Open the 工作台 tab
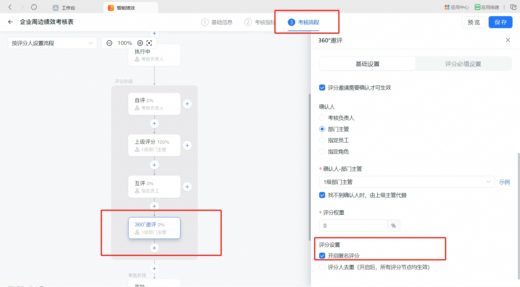The width and height of the screenshot is (520, 287). point(64,8)
